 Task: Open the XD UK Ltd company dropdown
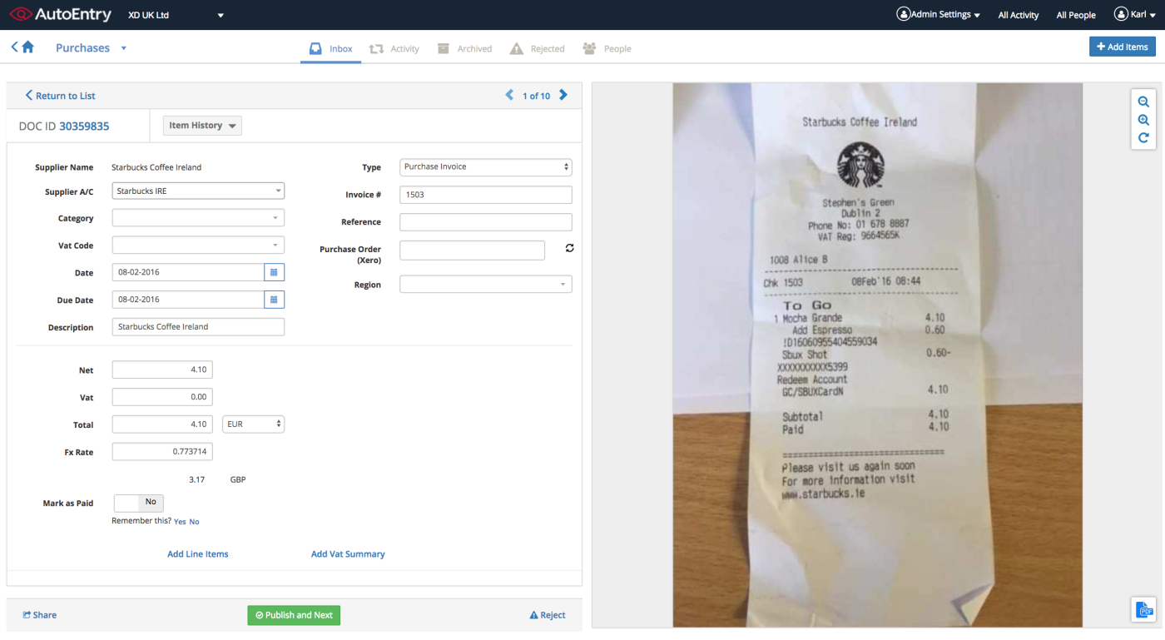click(176, 15)
